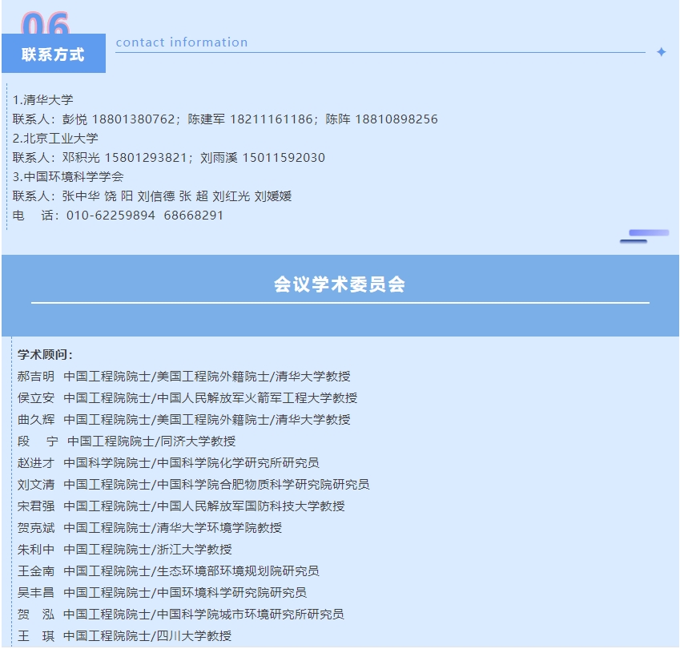Image resolution: width=680 pixels, height=649 pixels.
Task: Click 赵进才's affiliation 中国科学院化学研究所研究员
Action: coord(238,463)
